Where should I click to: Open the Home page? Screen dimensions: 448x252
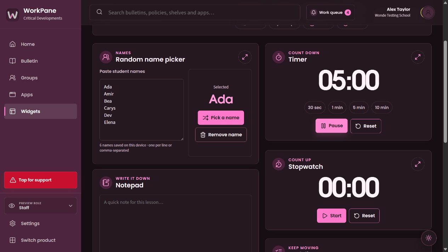(40, 44)
